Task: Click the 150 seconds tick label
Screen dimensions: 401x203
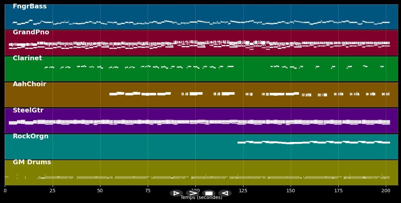Action: pos(291,191)
